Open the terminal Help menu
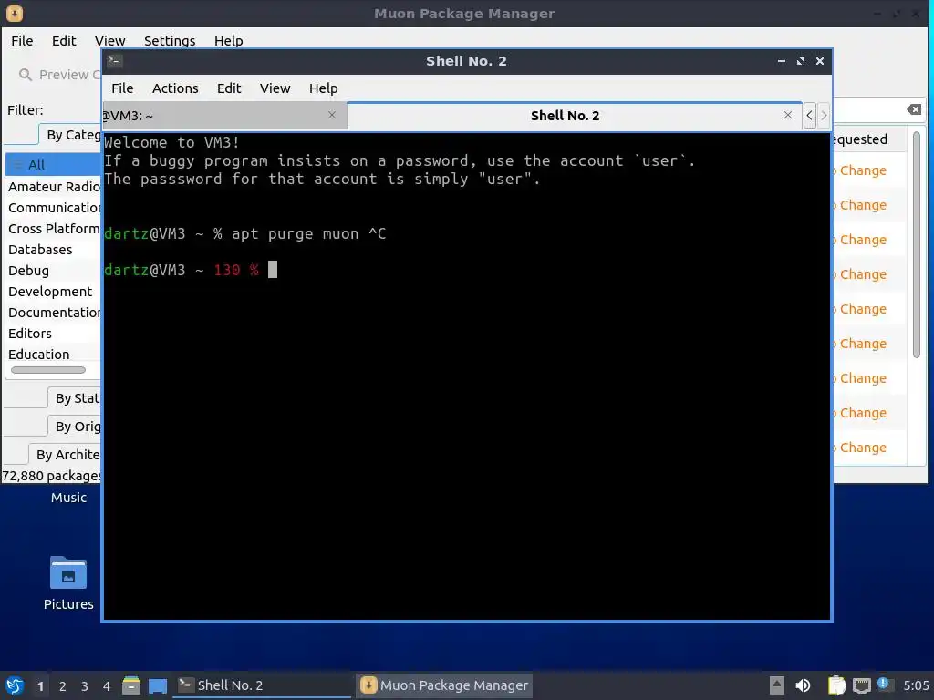Image resolution: width=934 pixels, height=700 pixels. 324,88
